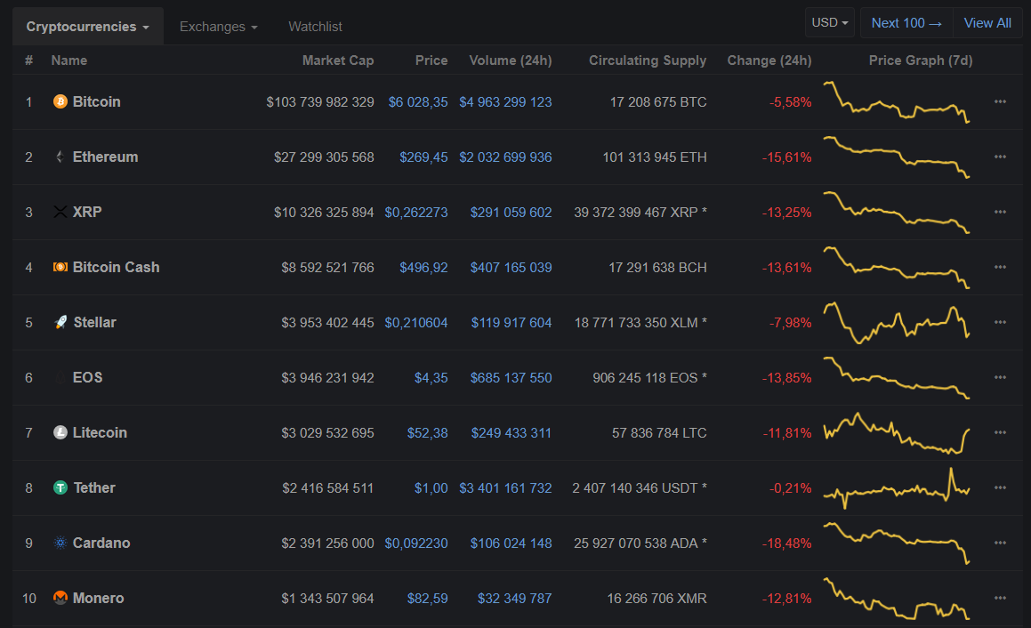
Task: Open the EOS coin name link
Action: [87, 378]
